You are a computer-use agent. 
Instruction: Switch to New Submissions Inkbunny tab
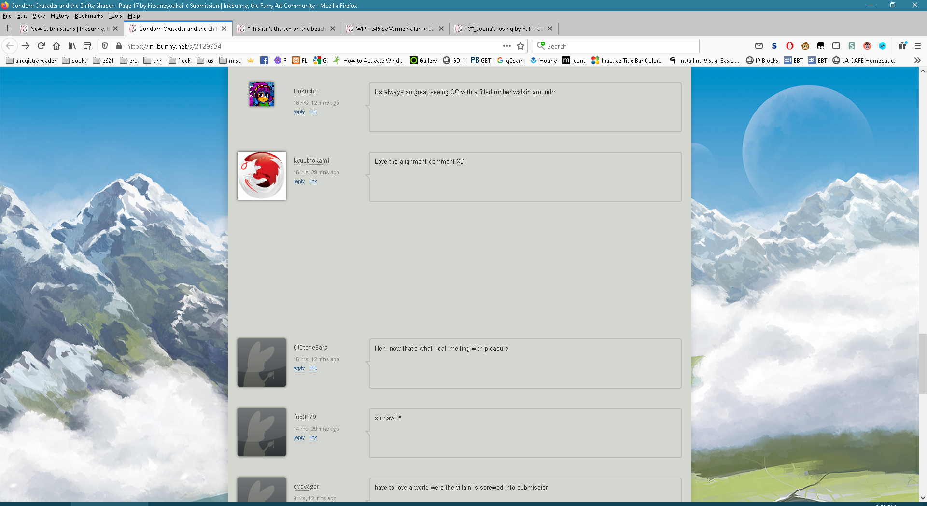coord(69,28)
